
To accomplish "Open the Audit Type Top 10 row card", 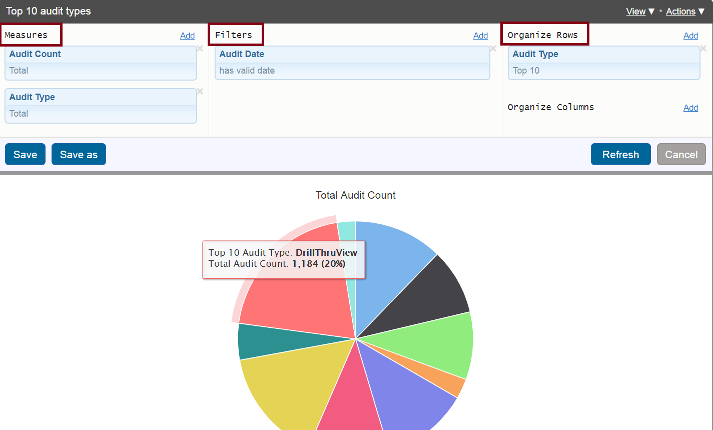I will [603, 63].
